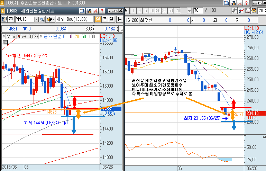Click the lock/pin icon in the 0604 window
266x171 pixels.
[x=233, y=3]
